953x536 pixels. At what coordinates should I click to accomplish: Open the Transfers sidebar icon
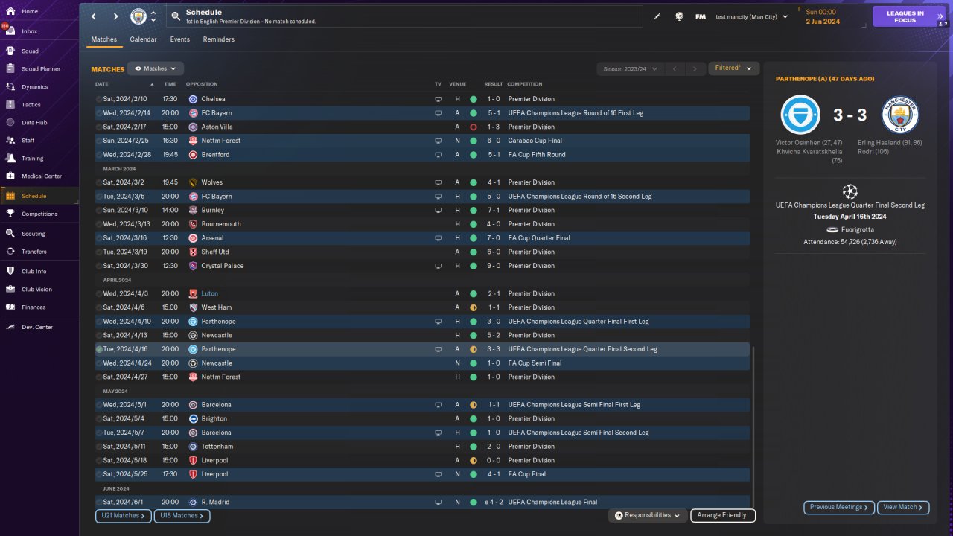pos(10,252)
